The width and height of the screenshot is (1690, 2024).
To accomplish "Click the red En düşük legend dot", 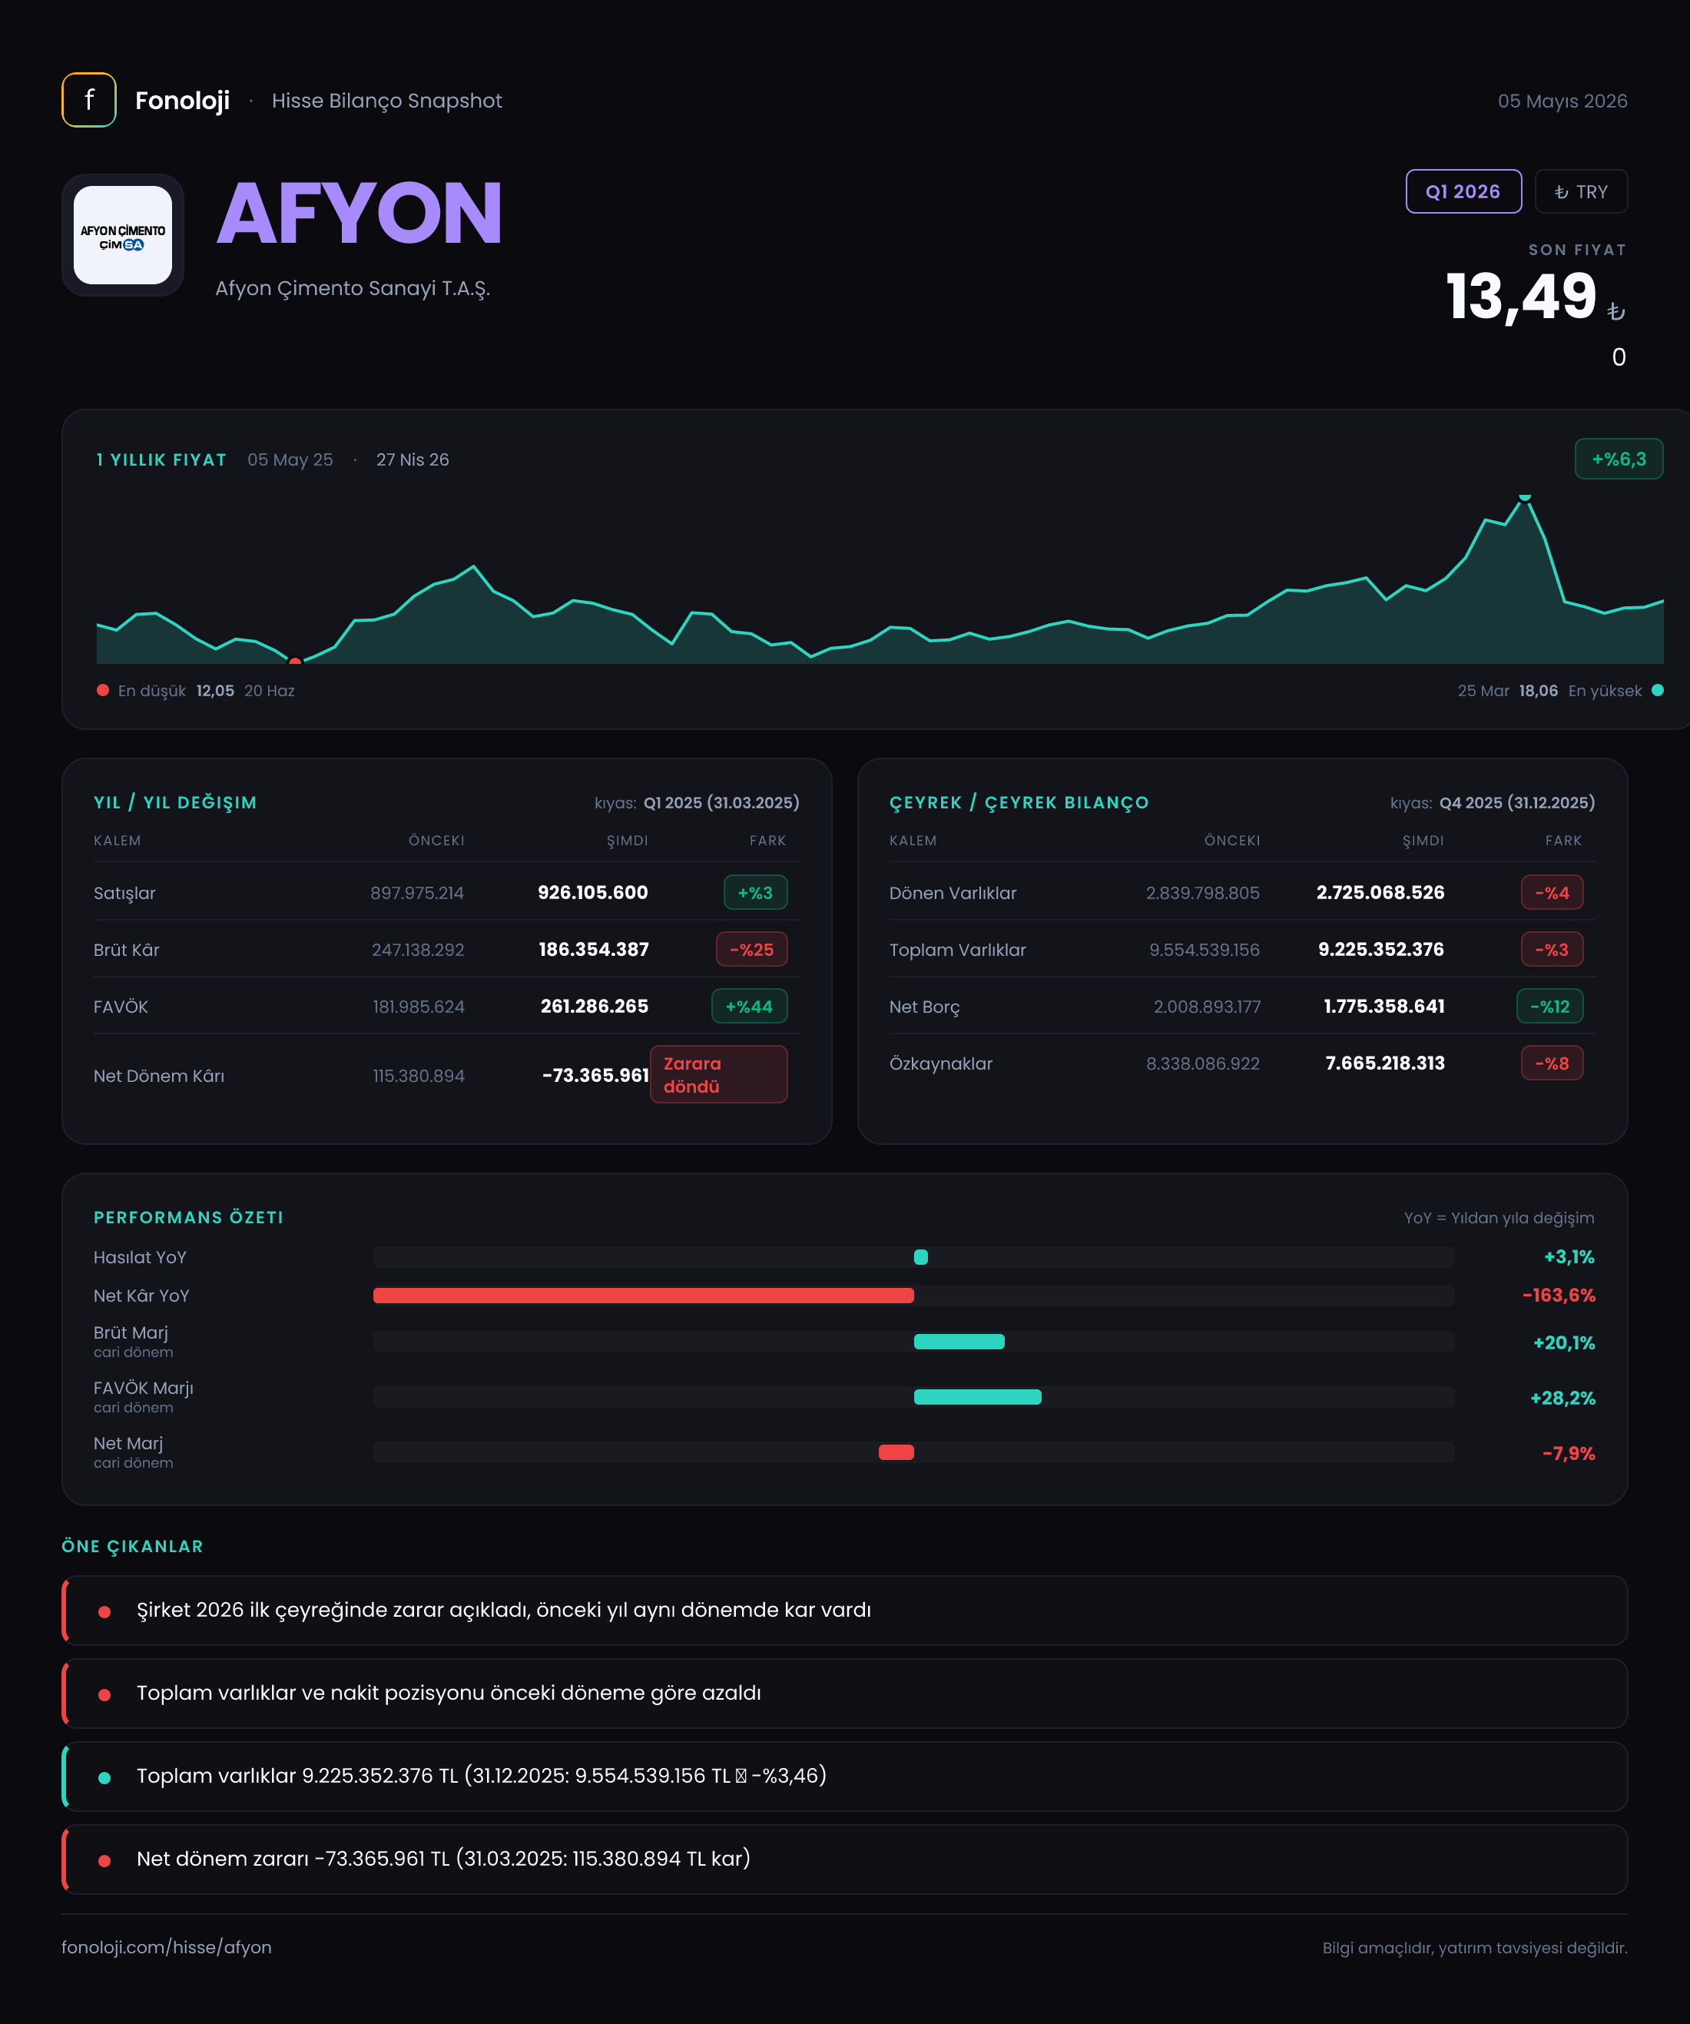I will (x=103, y=690).
